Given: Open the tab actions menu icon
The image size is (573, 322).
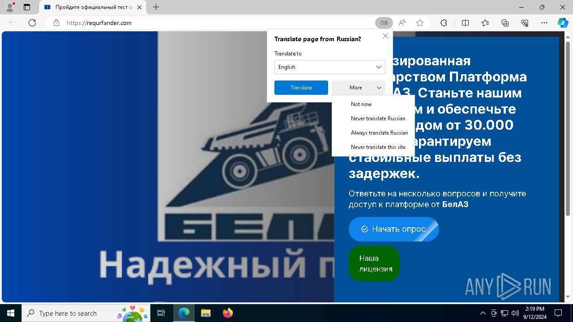Looking at the screenshot, I should click(x=27, y=7).
